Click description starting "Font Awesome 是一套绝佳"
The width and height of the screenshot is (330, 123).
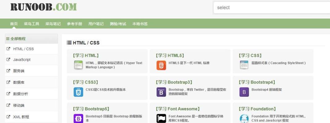click(196, 118)
